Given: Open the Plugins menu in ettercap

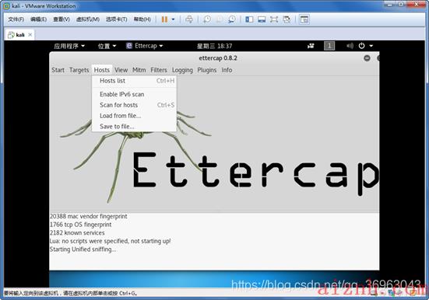Looking at the screenshot, I should (x=207, y=70).
